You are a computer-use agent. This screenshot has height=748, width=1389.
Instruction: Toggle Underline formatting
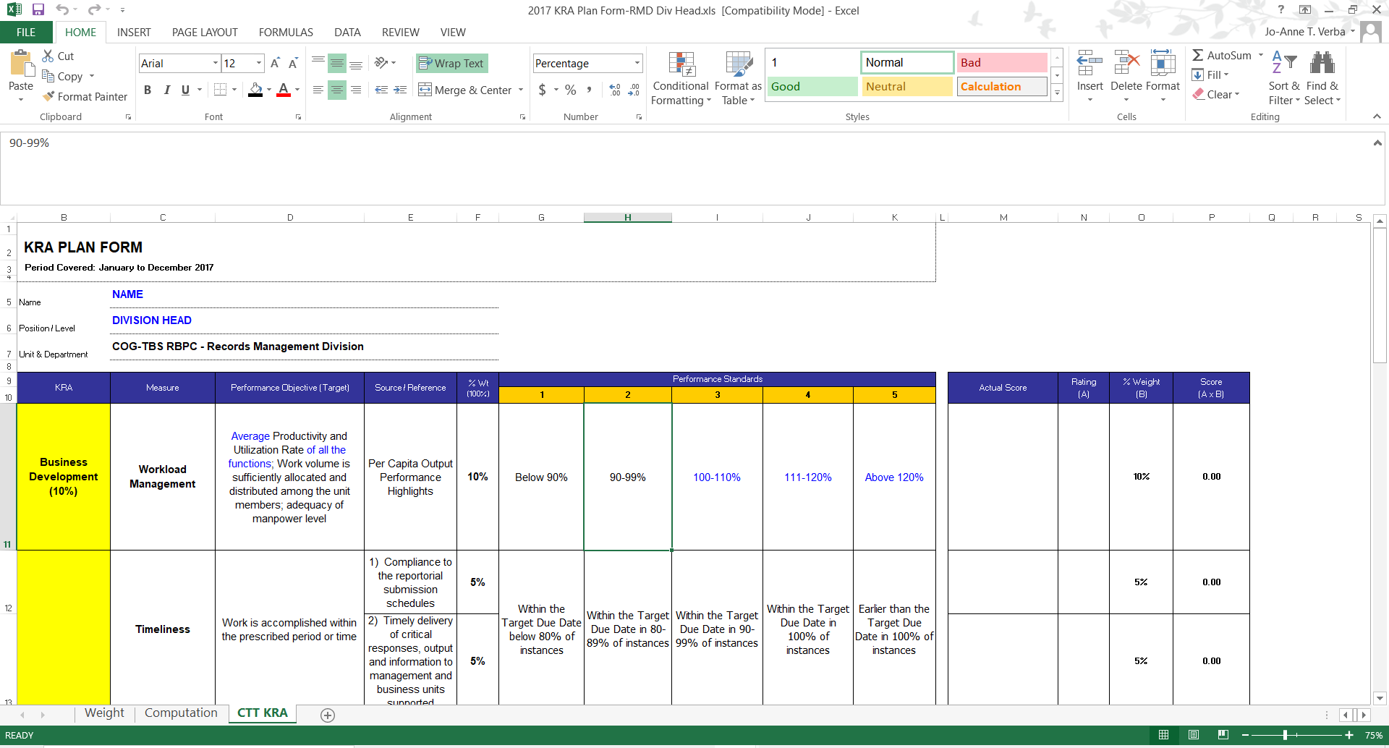[x=185, y=90]
